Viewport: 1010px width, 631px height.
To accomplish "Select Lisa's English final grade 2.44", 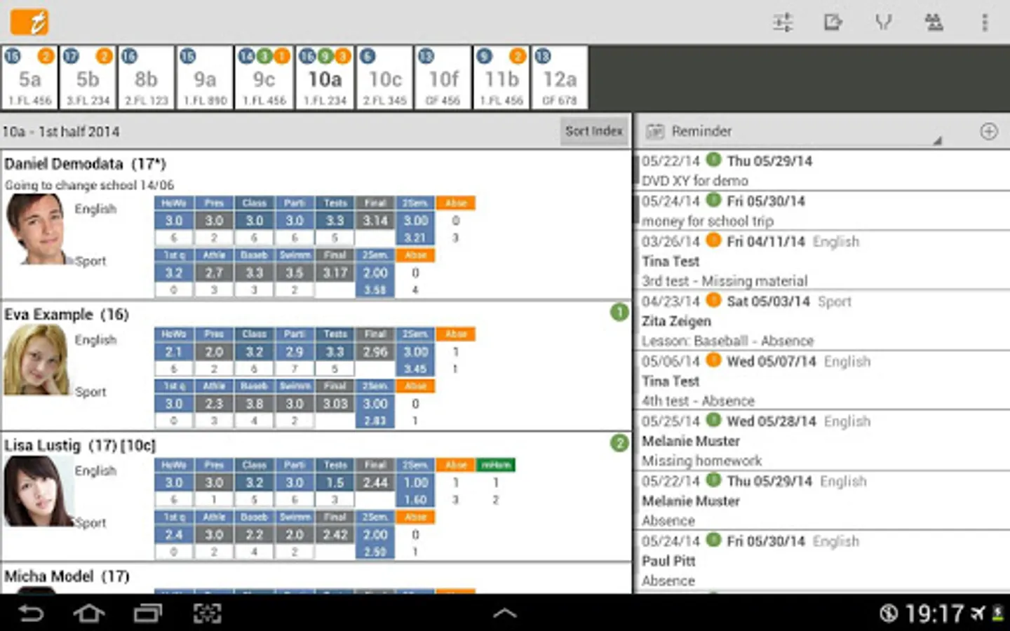I will [x=375, y=482].
